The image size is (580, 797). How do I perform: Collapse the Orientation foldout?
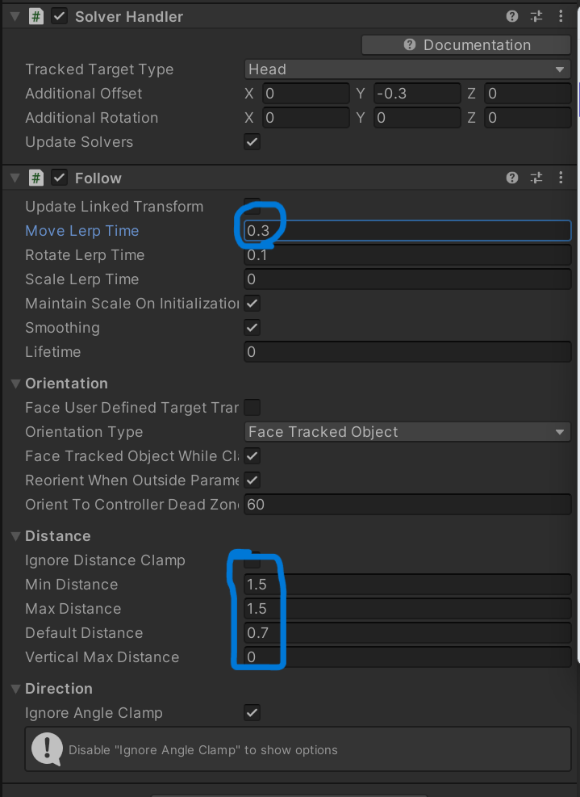tap(15, 384)
